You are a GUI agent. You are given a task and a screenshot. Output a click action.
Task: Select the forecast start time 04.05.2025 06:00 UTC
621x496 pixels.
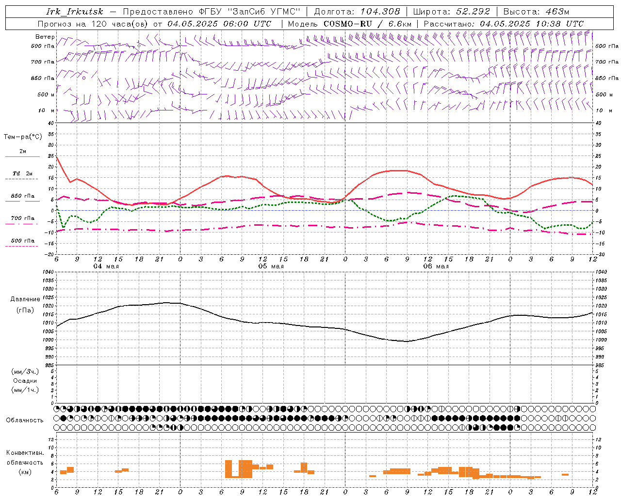pos(219,24)
